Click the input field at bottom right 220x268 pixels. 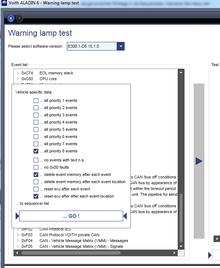point(216,255)
